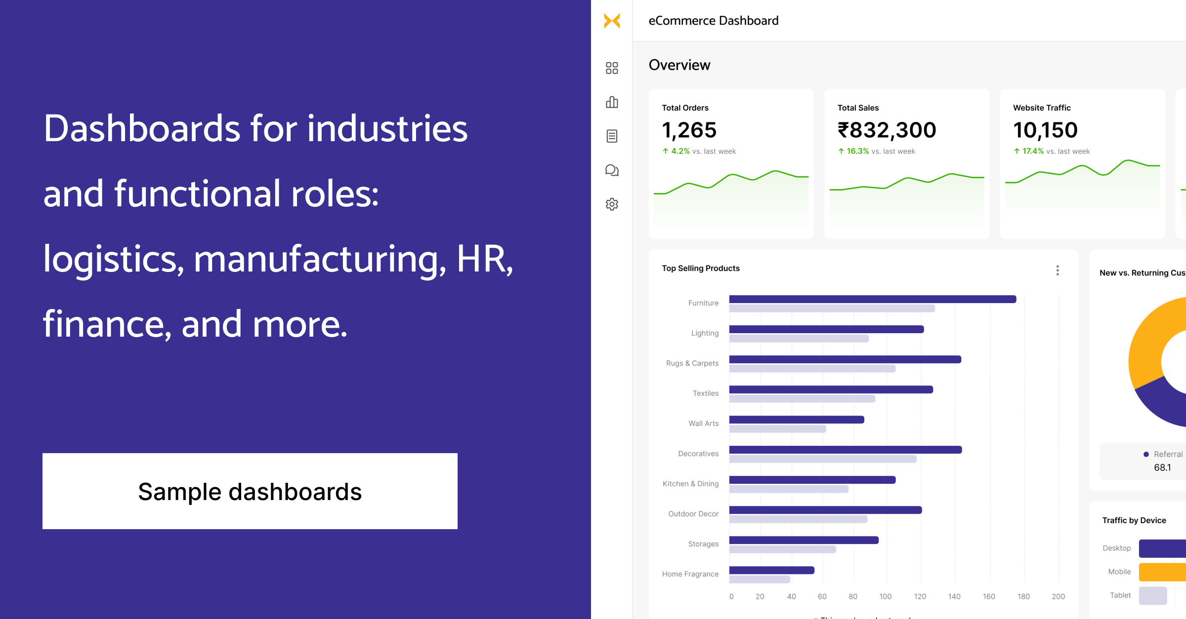1186x619 pixels.
Task: Click the orange app logo at top left
Action: pyautogui.click(x=612, y=21)
